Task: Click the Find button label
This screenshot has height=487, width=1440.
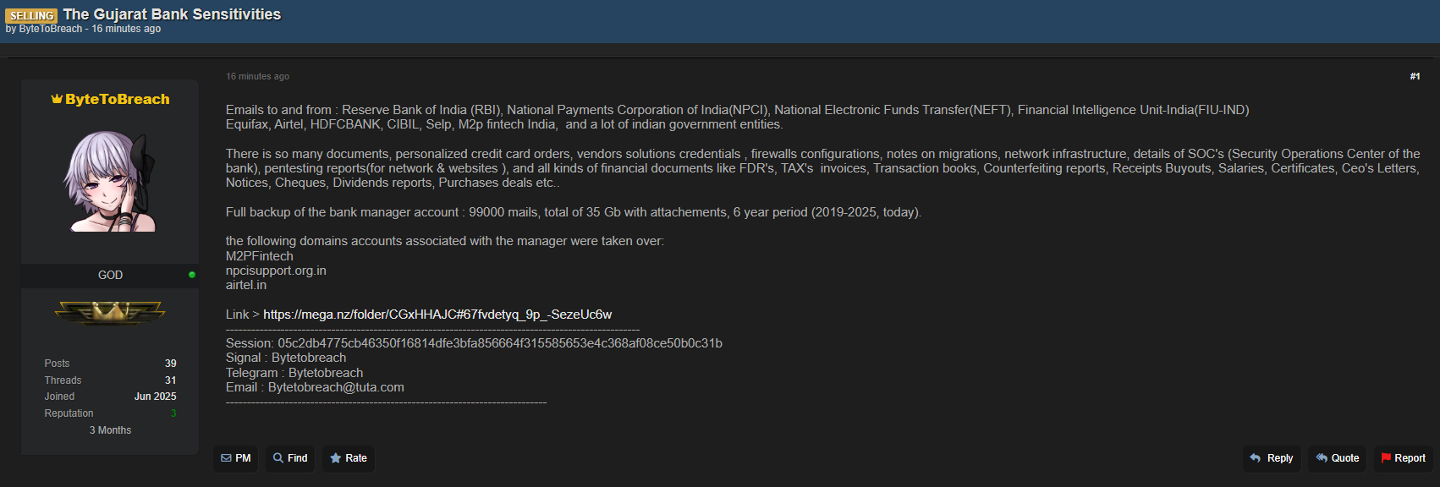Action: 298,458
